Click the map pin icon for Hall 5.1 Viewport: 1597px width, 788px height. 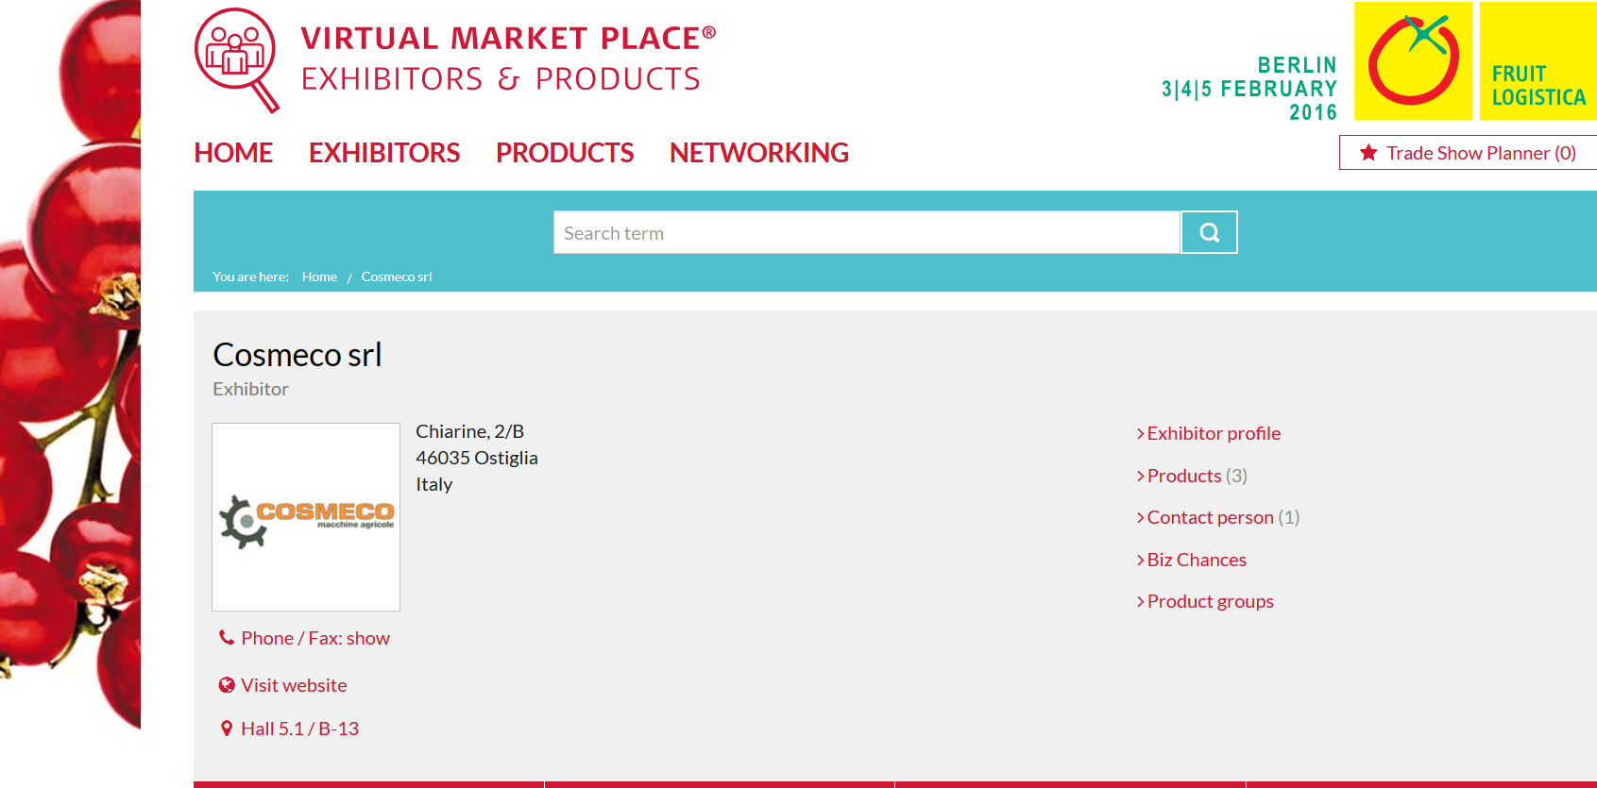227,729
